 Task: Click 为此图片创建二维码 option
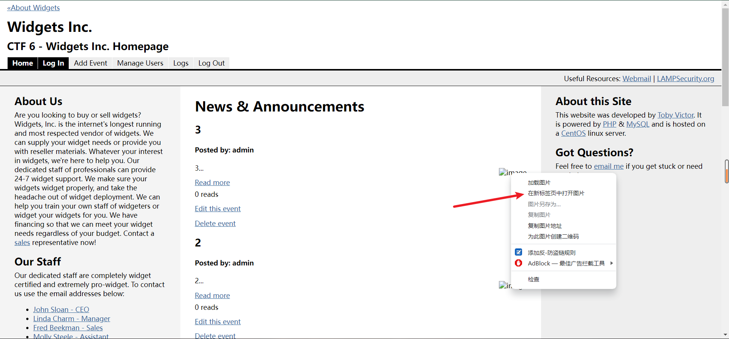pyautogui.click(x=553, y=237)
